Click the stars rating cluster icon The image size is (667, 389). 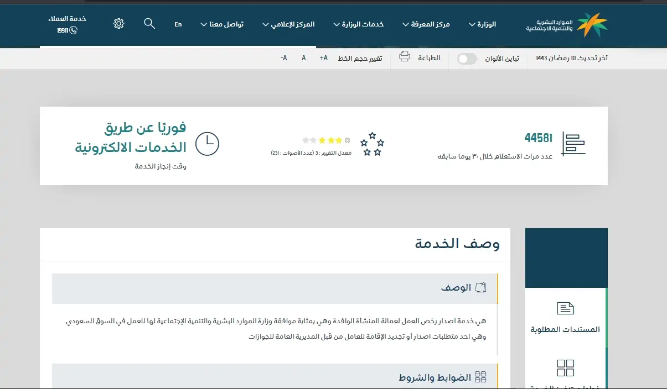point(372,144)
